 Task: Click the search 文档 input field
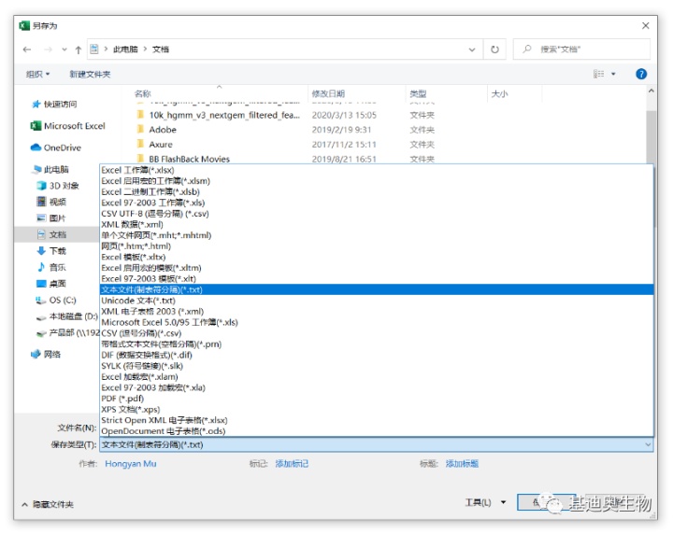coord(581,49)
